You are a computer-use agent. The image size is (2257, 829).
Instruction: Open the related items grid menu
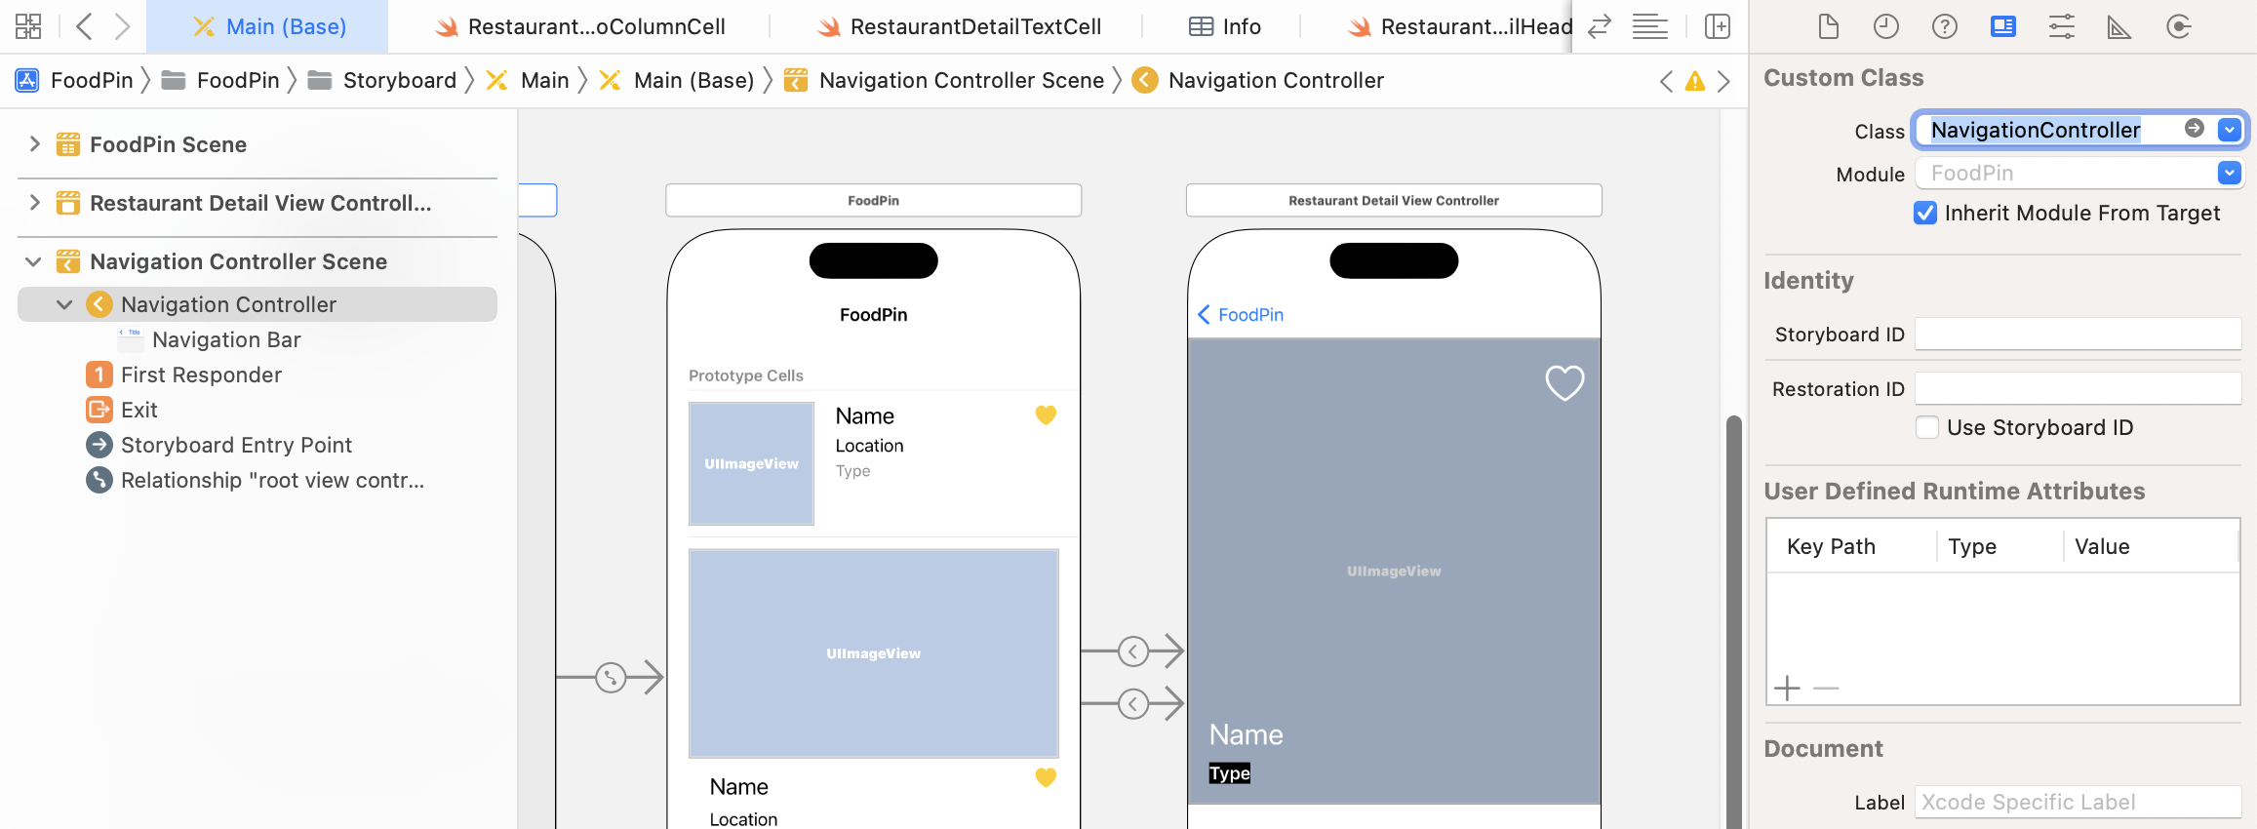28,26
